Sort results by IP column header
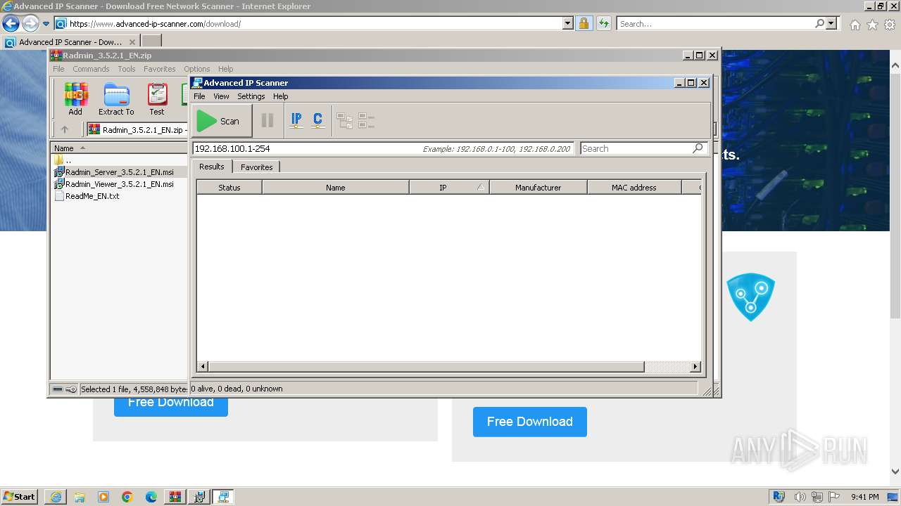Viewport: 901px width, 506px height. click(449, 188)
